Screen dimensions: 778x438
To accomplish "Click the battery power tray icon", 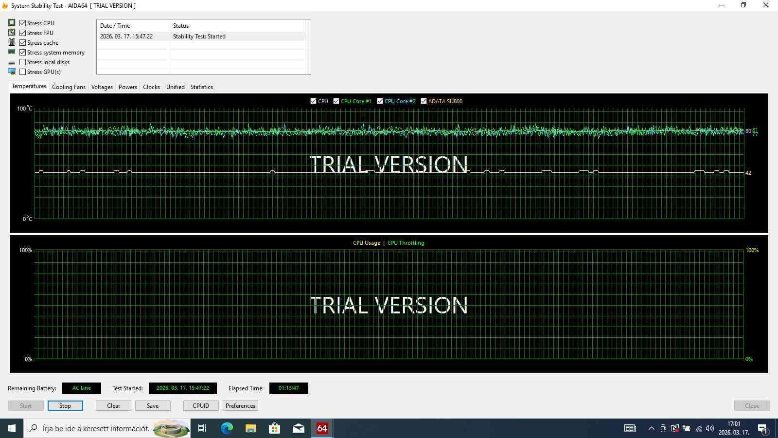I will pyautogui.click(x=687, y=428).
